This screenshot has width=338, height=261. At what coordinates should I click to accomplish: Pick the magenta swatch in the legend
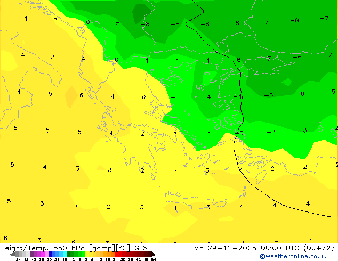(43, 254)
